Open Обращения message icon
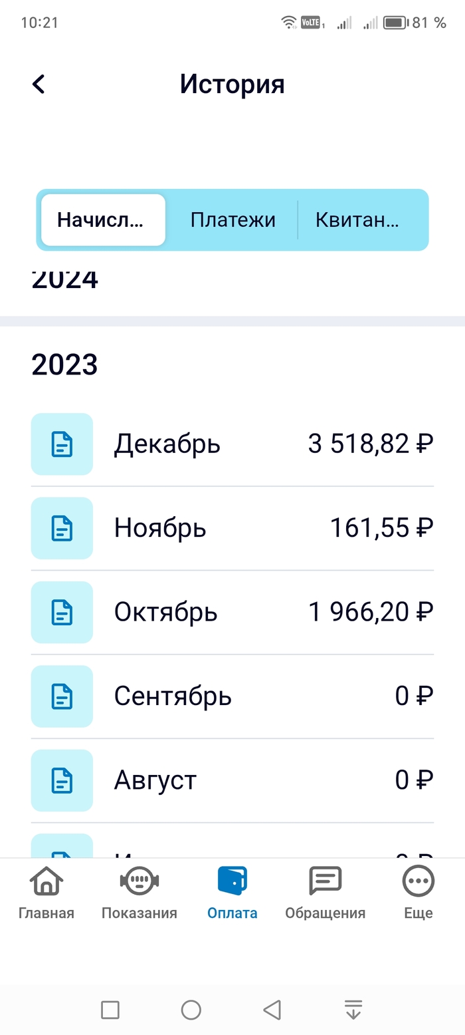The width and height of the screenshot is (465, 1035). pyautogui.click(x=325, y=882)
